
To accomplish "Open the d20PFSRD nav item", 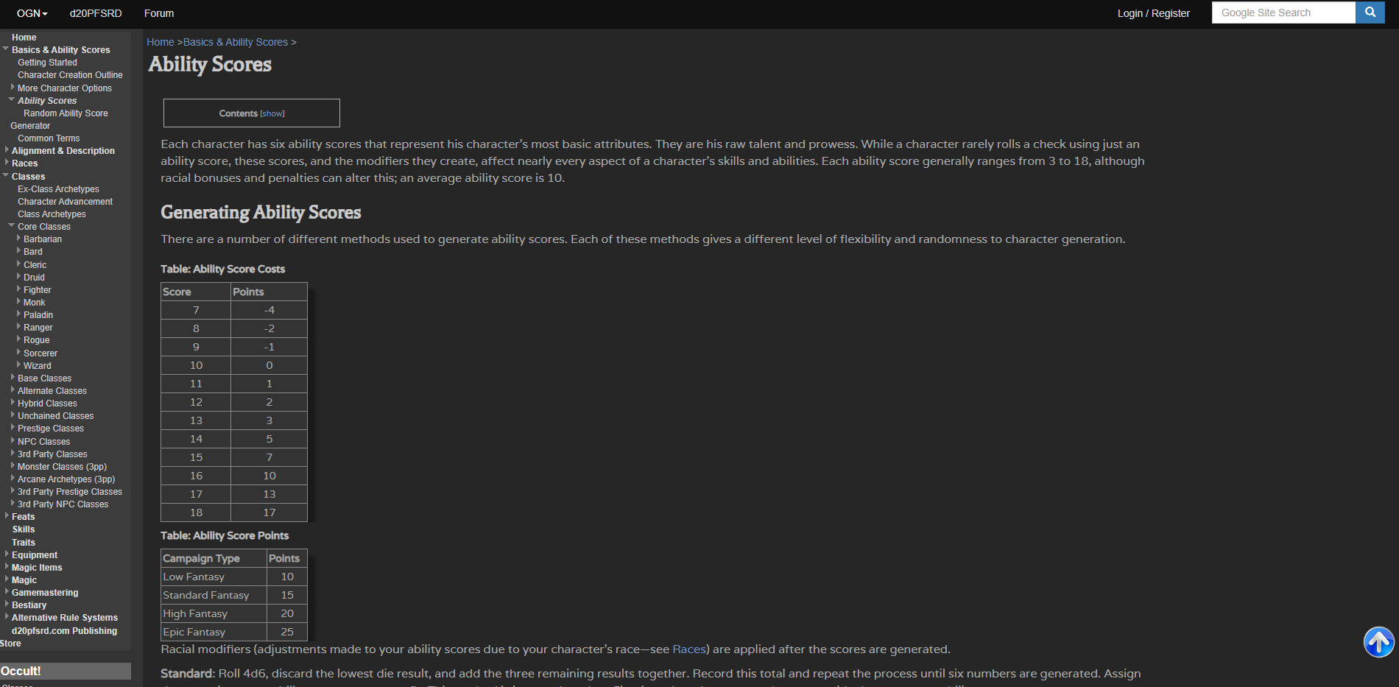I will pyautogui.click(x=96, y=13).
